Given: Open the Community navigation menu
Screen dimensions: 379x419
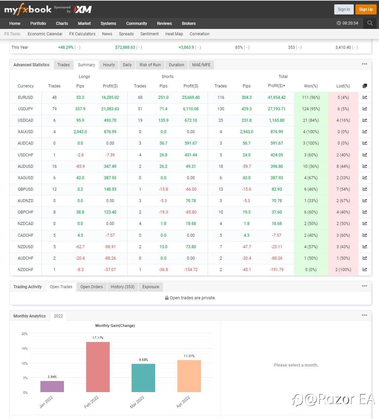Looking at the screenshot, I should [x=136, y=23].
